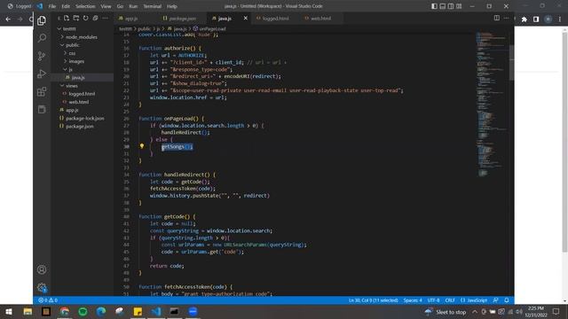Click the Split Editor Right icon
568x319 pixels.
coord(497,18)
